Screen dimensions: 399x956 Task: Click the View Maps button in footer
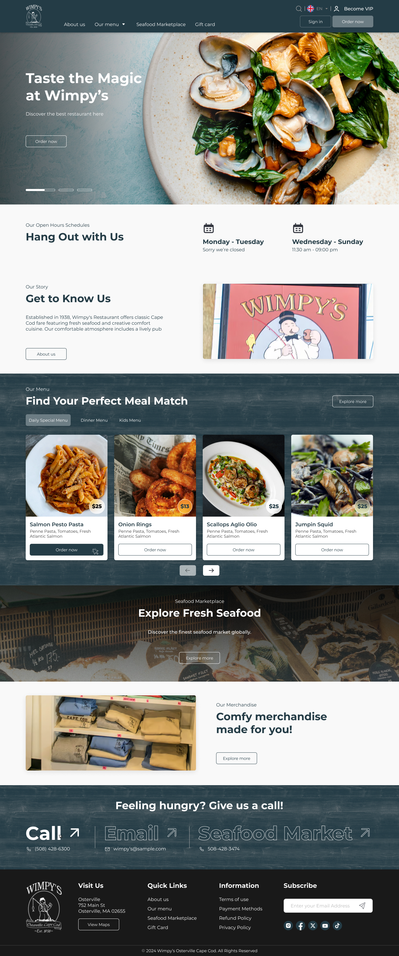98,924
